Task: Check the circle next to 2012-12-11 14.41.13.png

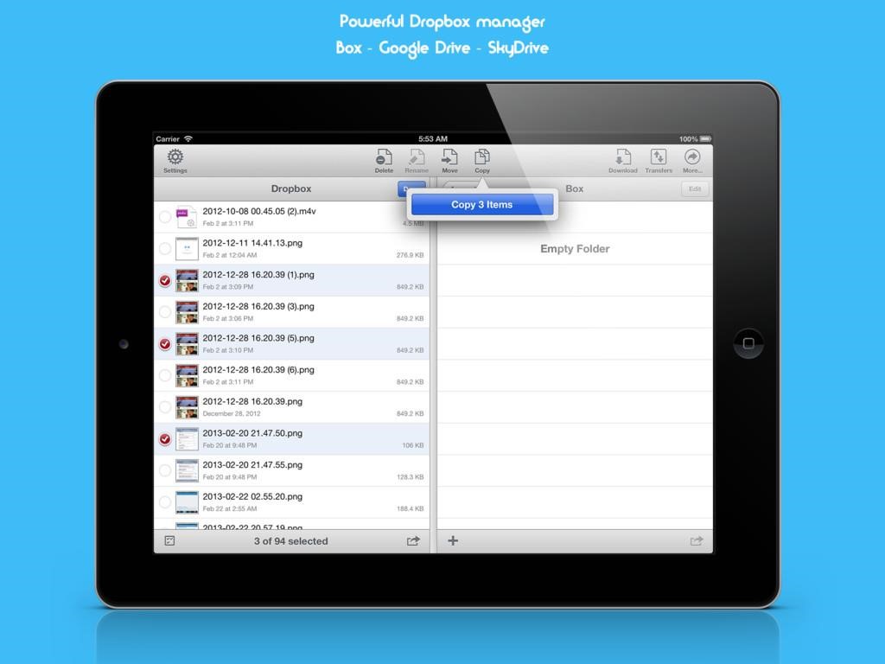Action: [165, 248]
